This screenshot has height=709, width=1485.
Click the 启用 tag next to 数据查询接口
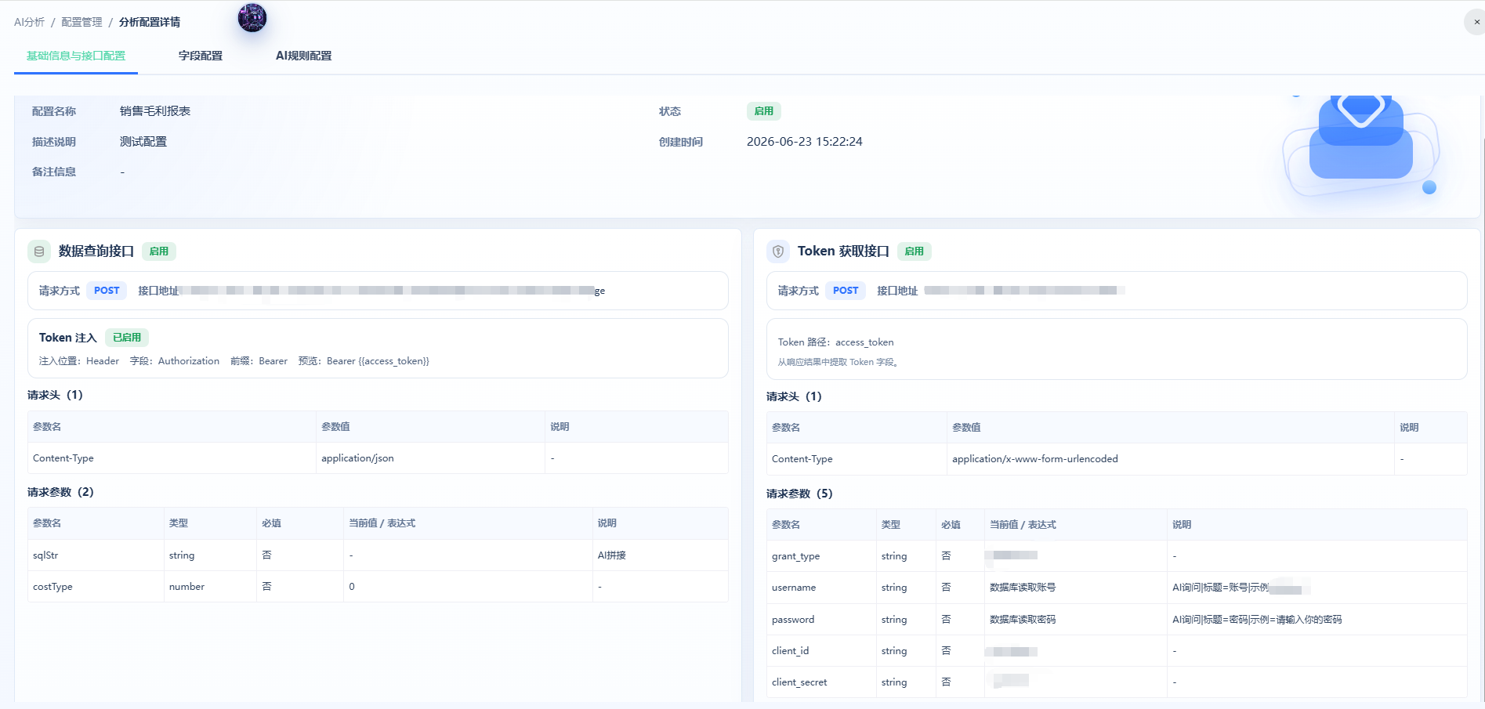coord(159,251)
